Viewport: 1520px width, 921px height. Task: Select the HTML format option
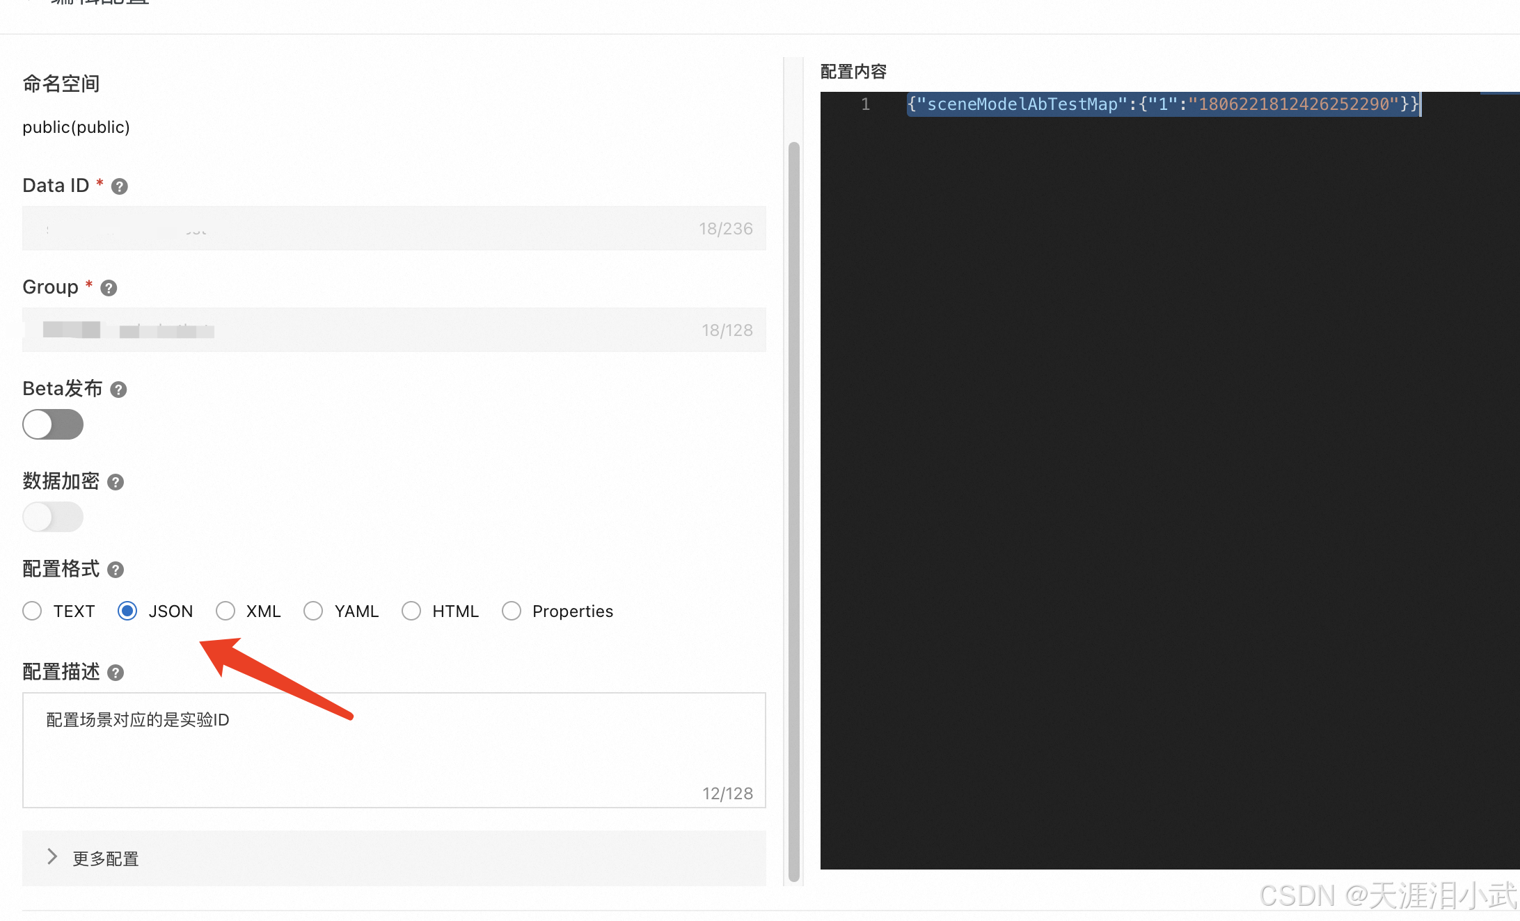[x=411, y=611]
